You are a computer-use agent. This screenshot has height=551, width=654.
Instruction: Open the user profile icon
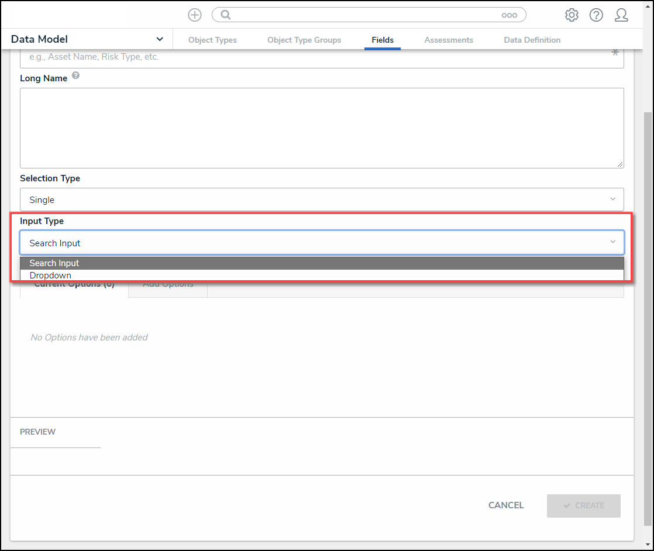(621, 15)
